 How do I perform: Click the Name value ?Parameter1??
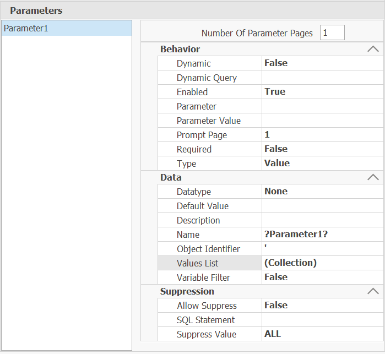[x=322, y=235]
